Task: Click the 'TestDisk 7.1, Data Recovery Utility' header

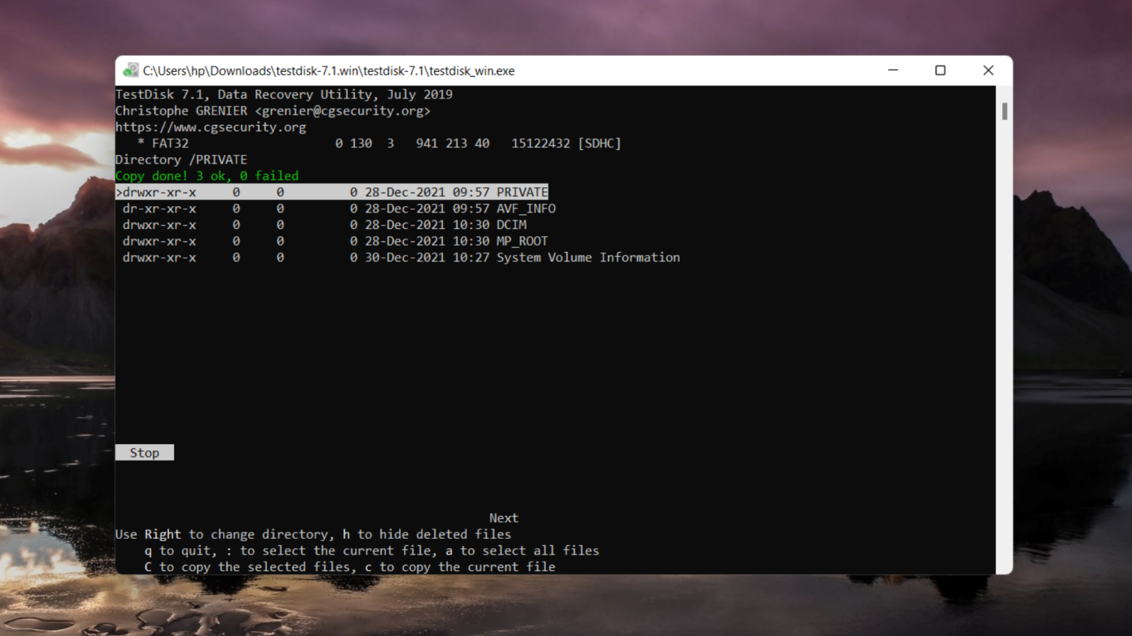Action: pos(284,94)
